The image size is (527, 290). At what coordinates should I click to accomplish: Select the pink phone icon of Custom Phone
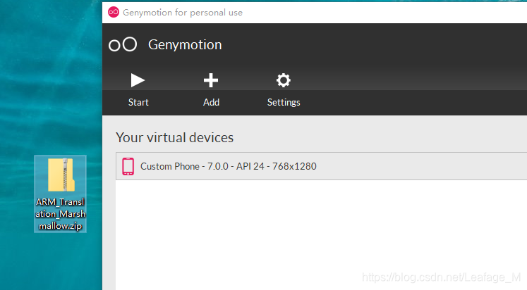coord(128,166)
